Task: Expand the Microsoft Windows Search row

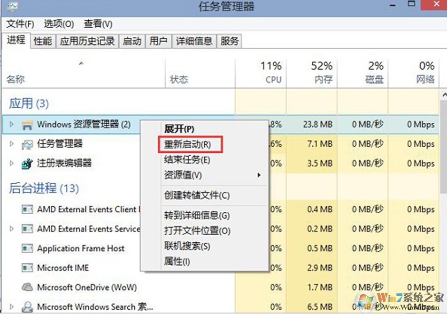Action: (x=11, y=307)
